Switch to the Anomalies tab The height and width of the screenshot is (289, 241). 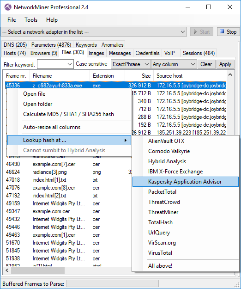coord(112,44)
